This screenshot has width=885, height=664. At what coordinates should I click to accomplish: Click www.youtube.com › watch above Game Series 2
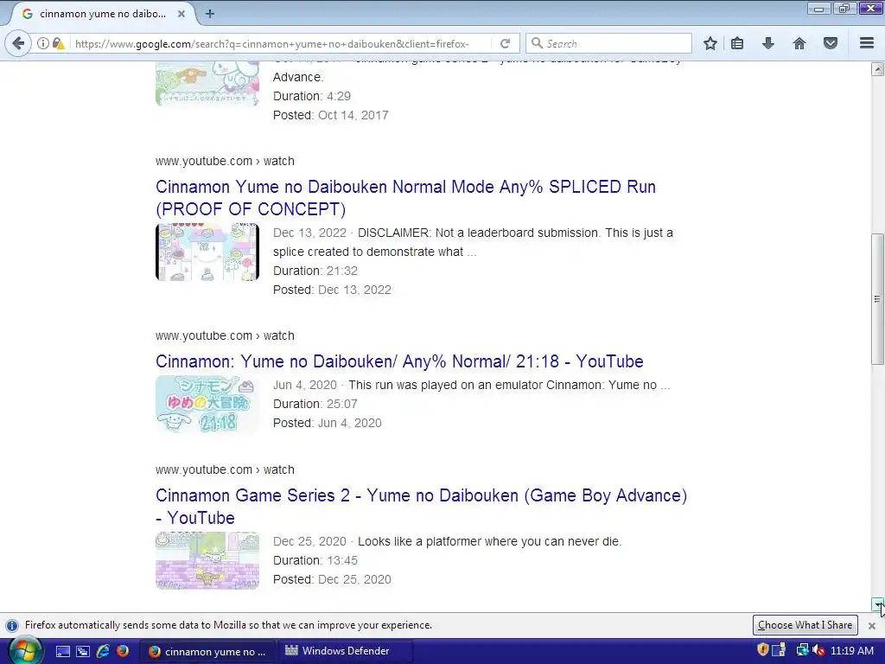tap(226, 469)
